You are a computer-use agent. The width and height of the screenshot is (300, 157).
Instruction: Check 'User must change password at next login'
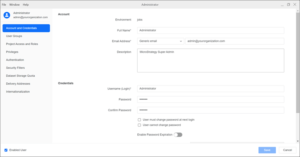coord(139,120)
